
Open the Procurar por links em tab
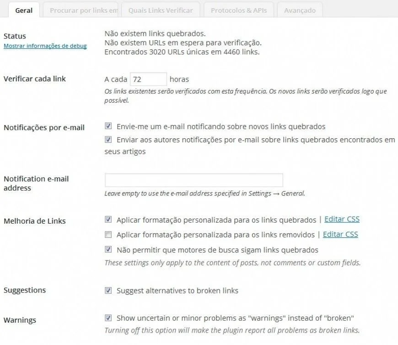coord(81,10)
